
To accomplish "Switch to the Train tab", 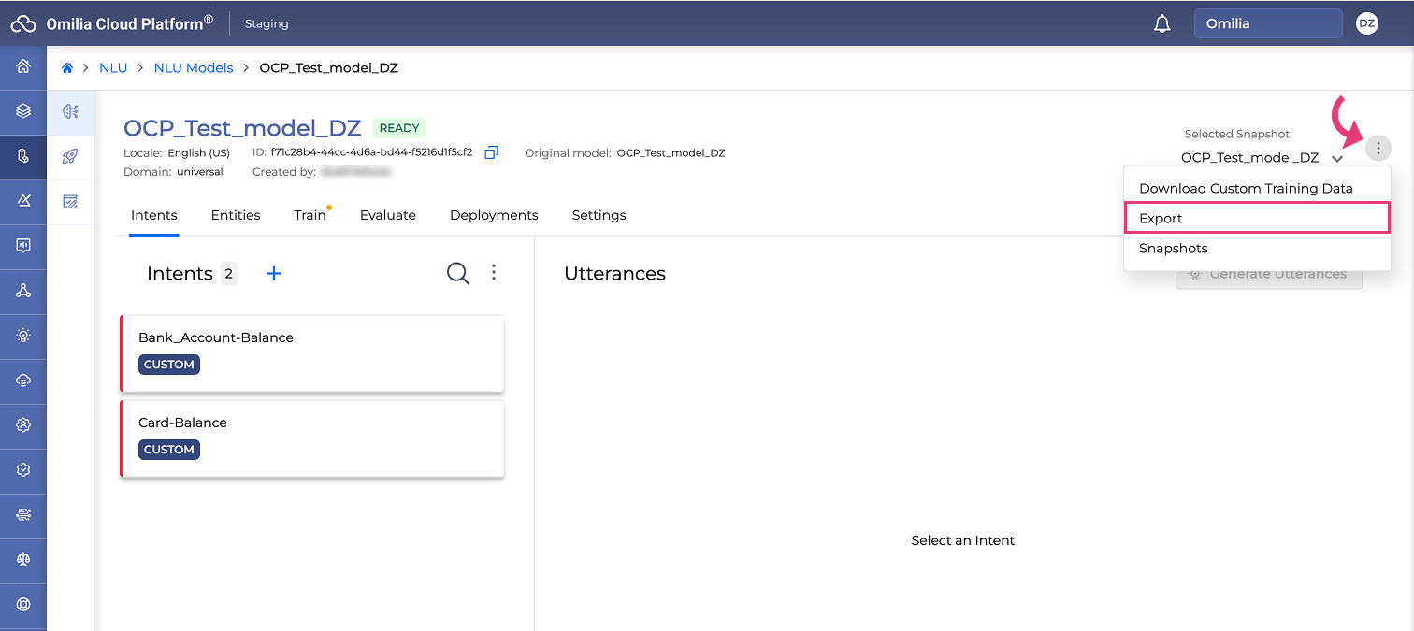I will pyautogui.click(x=310, y=215).
